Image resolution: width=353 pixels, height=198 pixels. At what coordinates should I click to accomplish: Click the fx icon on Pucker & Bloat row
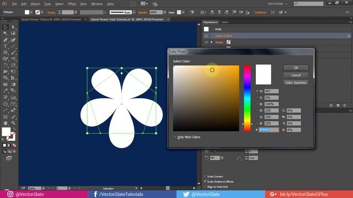click(x=349, y=36)
